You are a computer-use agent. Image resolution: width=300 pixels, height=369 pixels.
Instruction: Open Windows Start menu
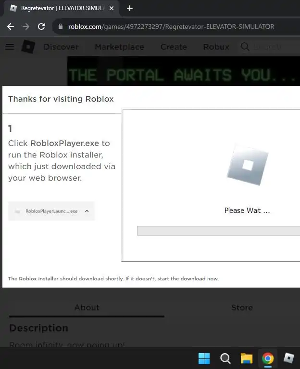[x=204, y=358]
